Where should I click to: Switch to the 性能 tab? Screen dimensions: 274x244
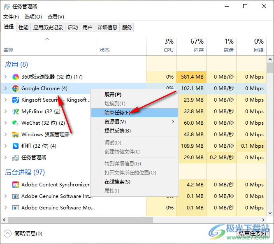tap(23, 28)
